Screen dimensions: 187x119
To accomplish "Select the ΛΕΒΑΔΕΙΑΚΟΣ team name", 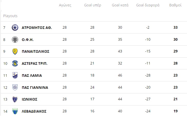I will coord(34,111).
